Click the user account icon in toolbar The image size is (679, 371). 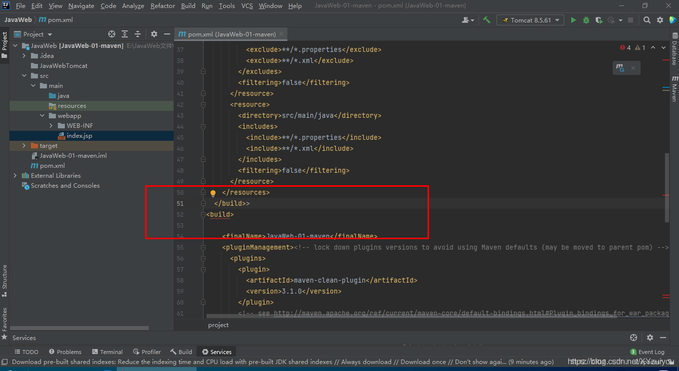pos(467,20)
